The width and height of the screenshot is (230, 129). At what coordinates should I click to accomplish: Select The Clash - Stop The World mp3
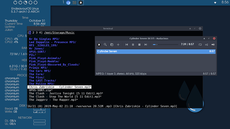click(x=65, y=97)
